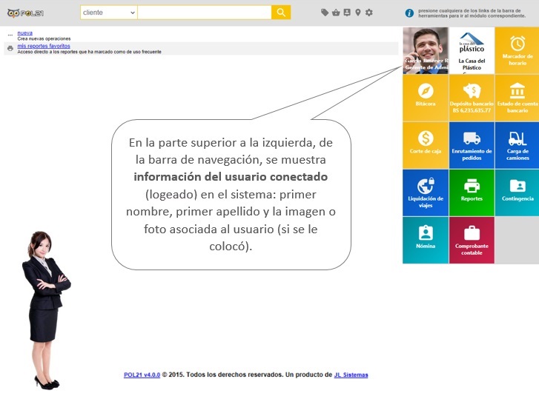539x405 pixels.
Task: Click the ellipsis icon beside nueva
Action: click(10, 35)
